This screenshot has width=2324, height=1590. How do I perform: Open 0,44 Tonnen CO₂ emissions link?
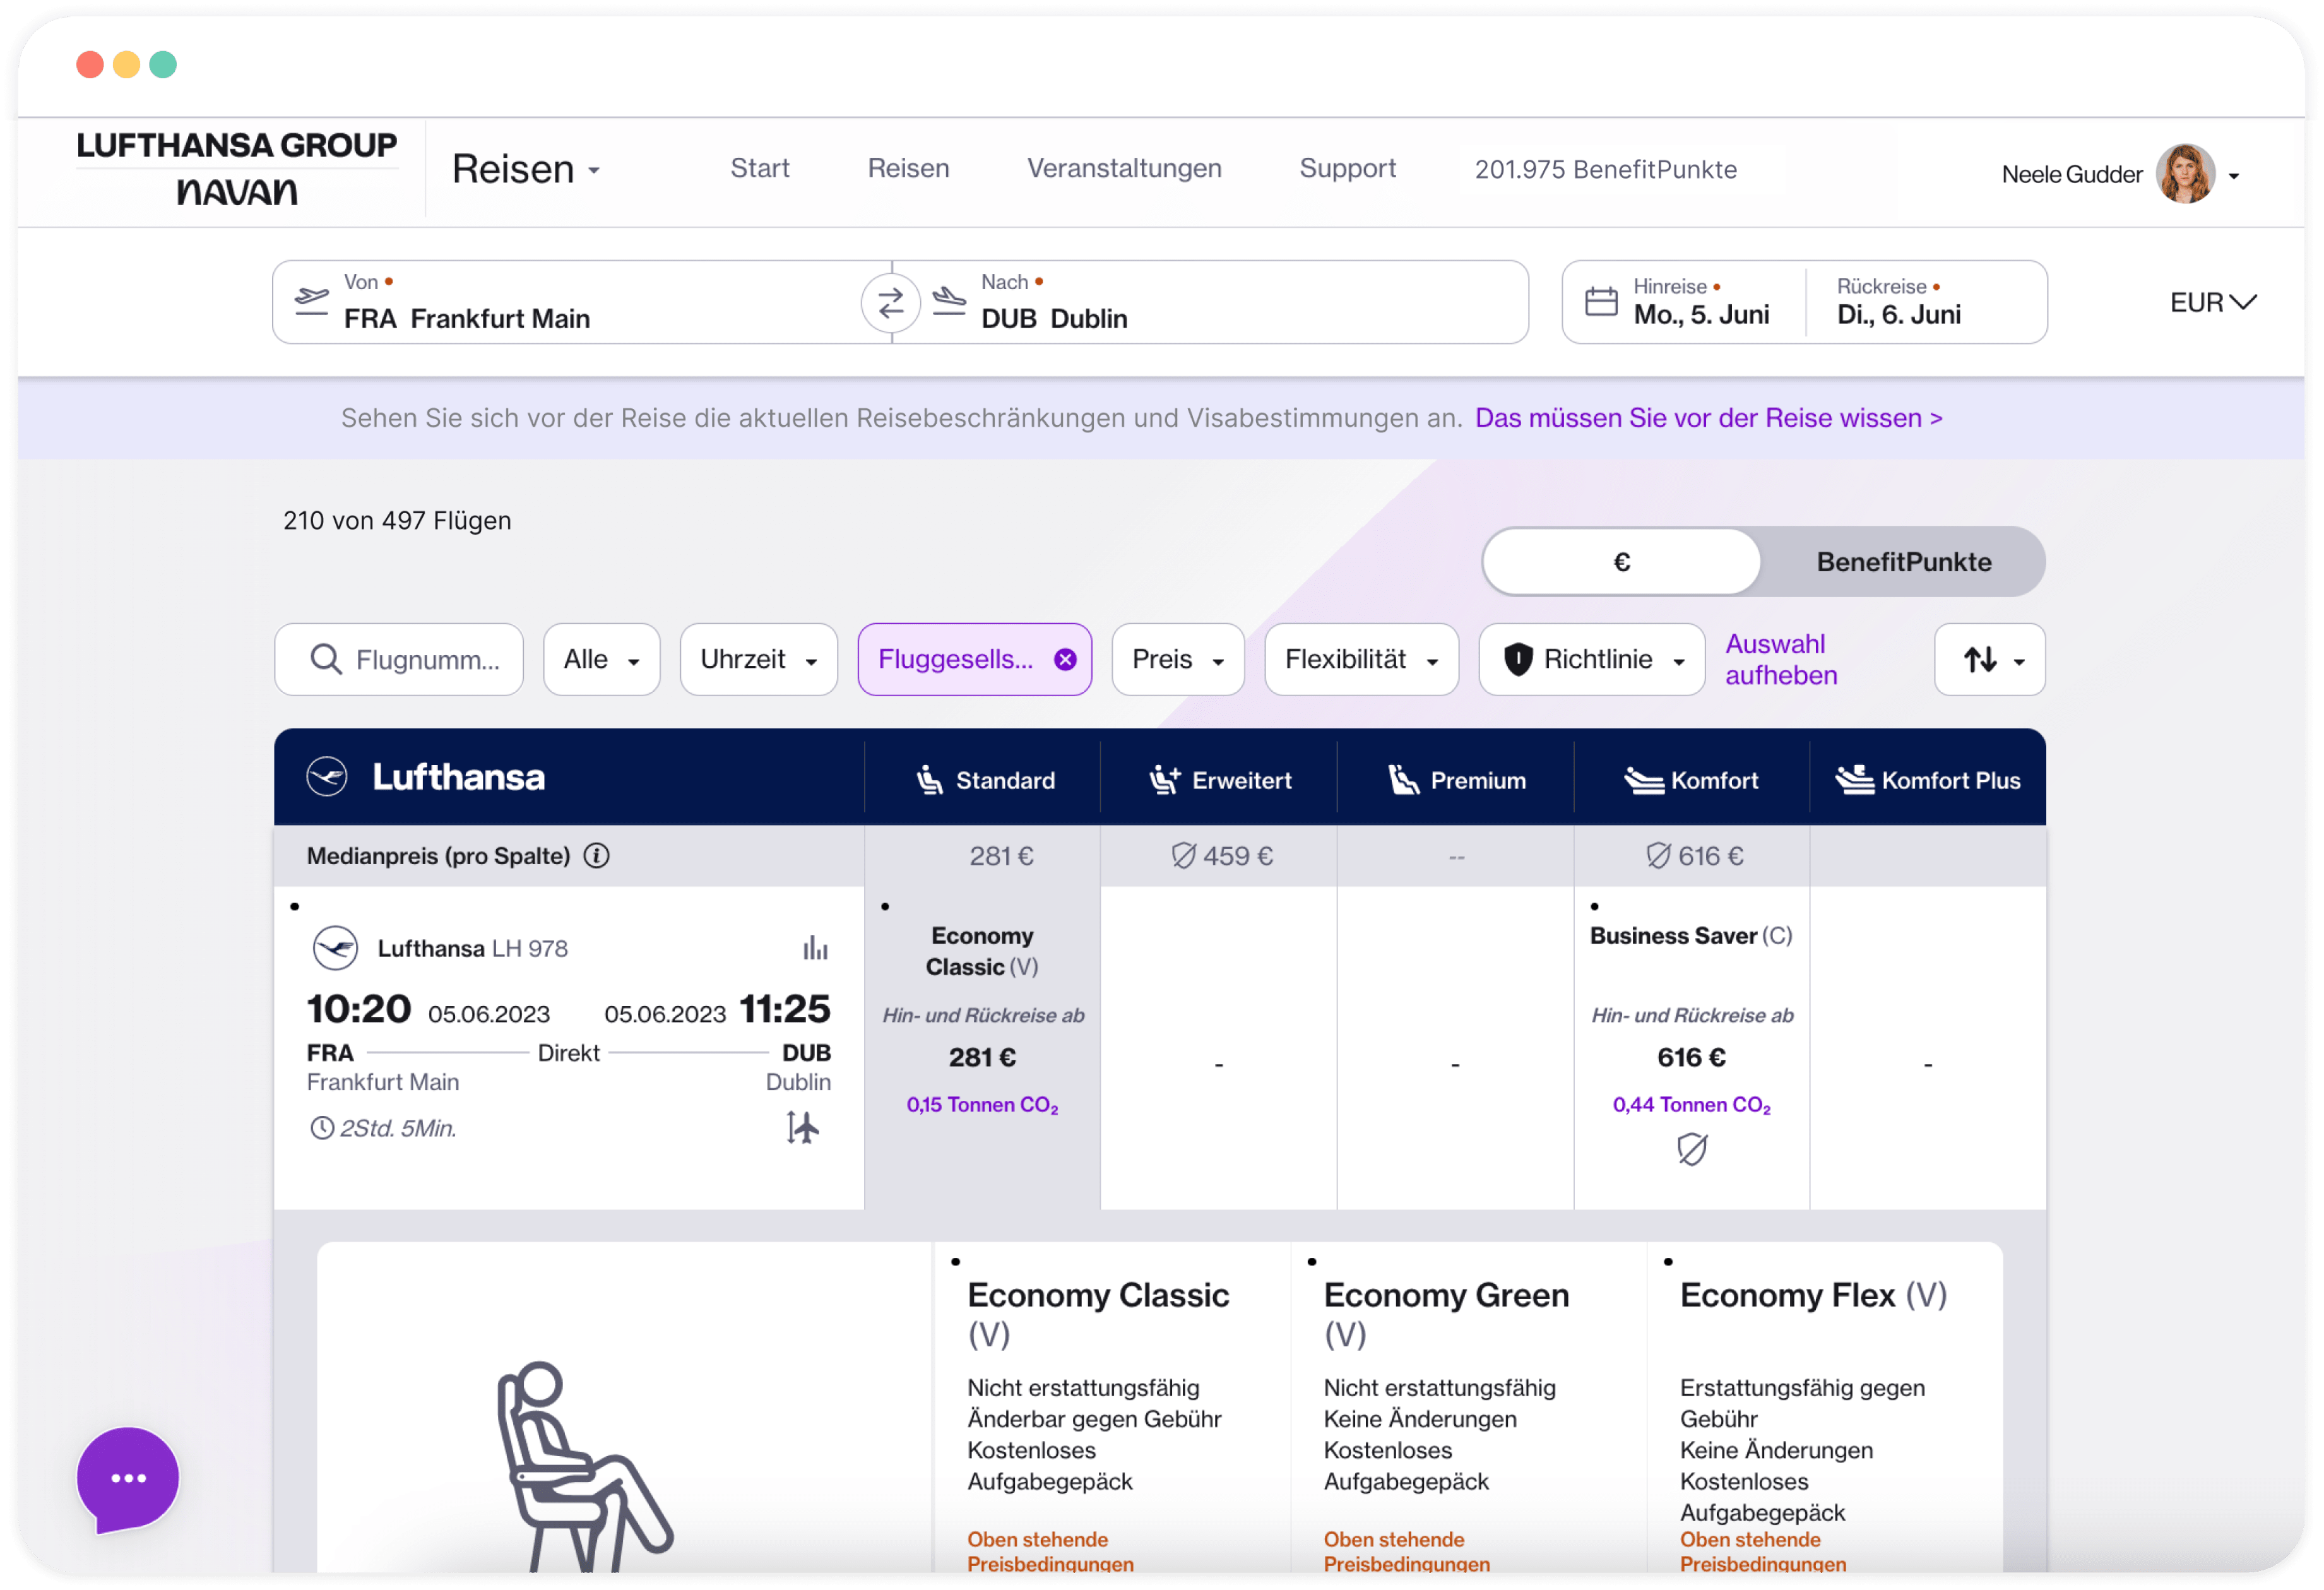coord(1691,1104)
